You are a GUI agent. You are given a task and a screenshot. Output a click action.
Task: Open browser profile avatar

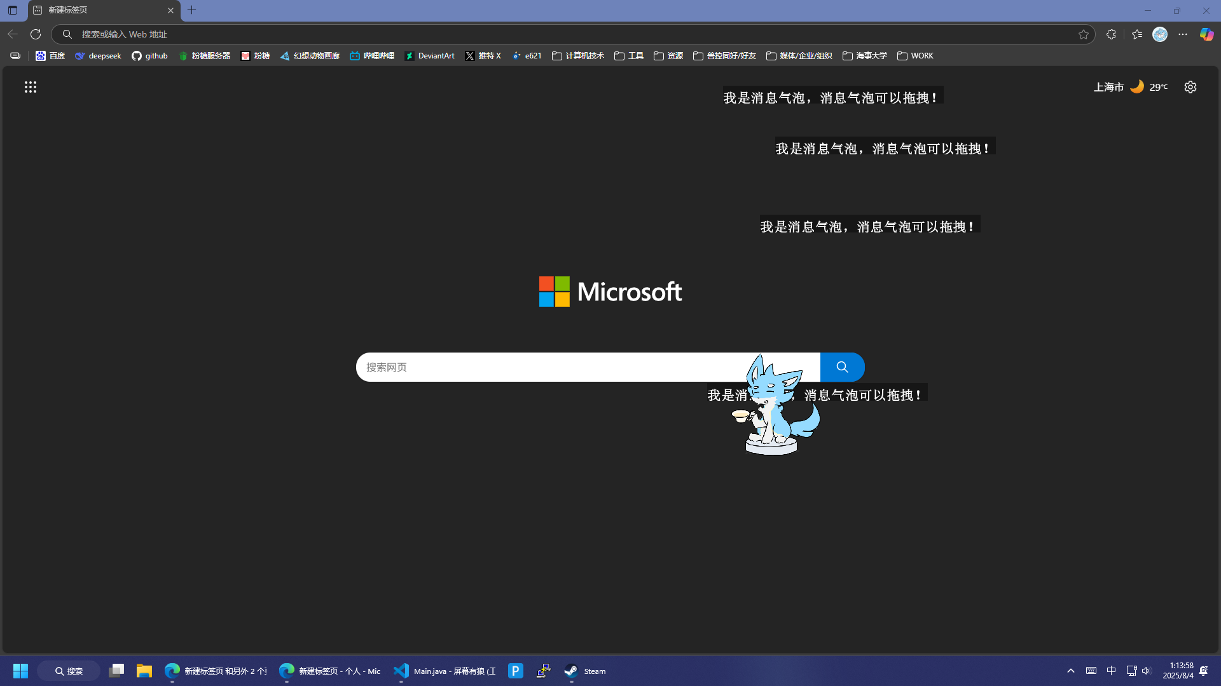[x=1160, y=34]
